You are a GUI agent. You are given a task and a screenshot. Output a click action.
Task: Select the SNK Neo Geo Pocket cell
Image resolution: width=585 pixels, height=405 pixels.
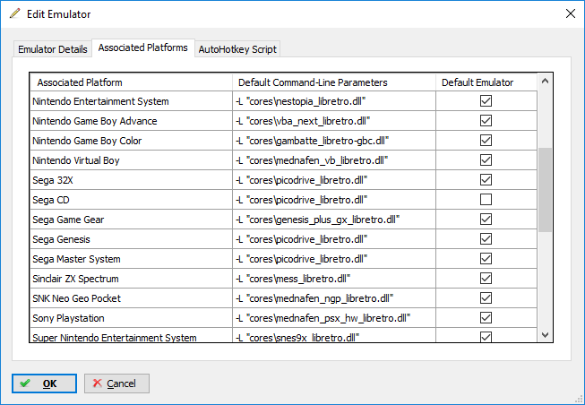pos(131,298)
